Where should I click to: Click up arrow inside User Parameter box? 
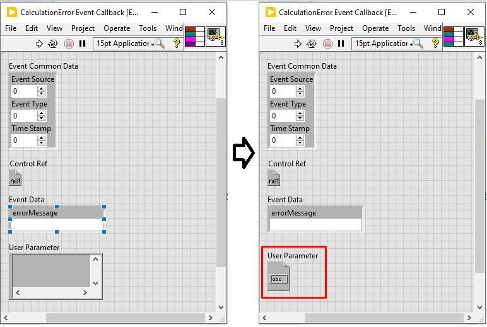click(x=96, y=259)
